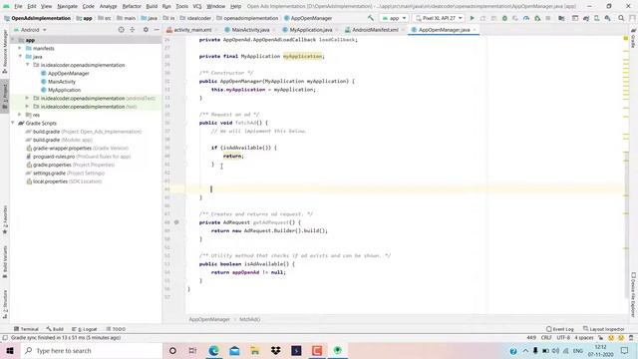Open Search Everywhere magnifier icon
The height and width of the screenshot is (359, 638).
coord(621,18)
